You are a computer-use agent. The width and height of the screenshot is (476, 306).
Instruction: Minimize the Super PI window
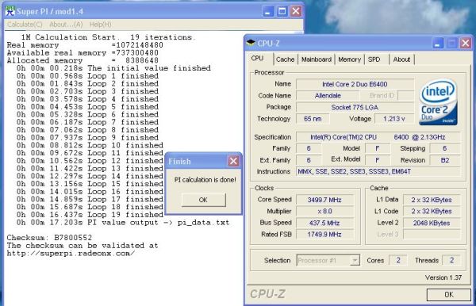[267, 12]
